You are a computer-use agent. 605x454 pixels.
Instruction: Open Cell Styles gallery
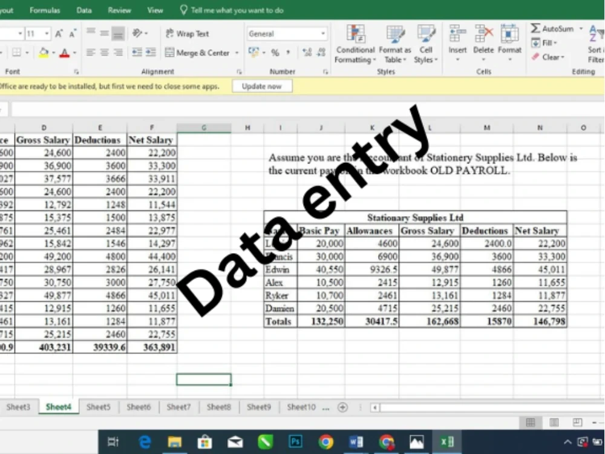point(425,44)
